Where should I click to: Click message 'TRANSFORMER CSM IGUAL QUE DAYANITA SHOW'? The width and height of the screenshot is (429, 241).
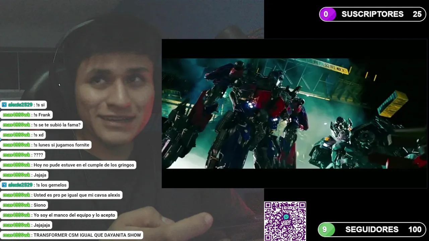tap(72, 235)
